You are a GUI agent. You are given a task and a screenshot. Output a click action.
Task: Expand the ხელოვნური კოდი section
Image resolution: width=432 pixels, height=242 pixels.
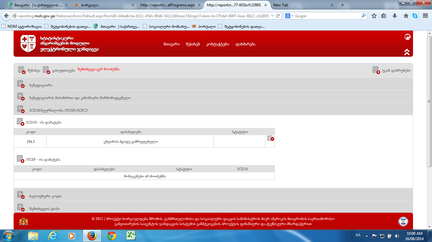[x=21, y=195]
